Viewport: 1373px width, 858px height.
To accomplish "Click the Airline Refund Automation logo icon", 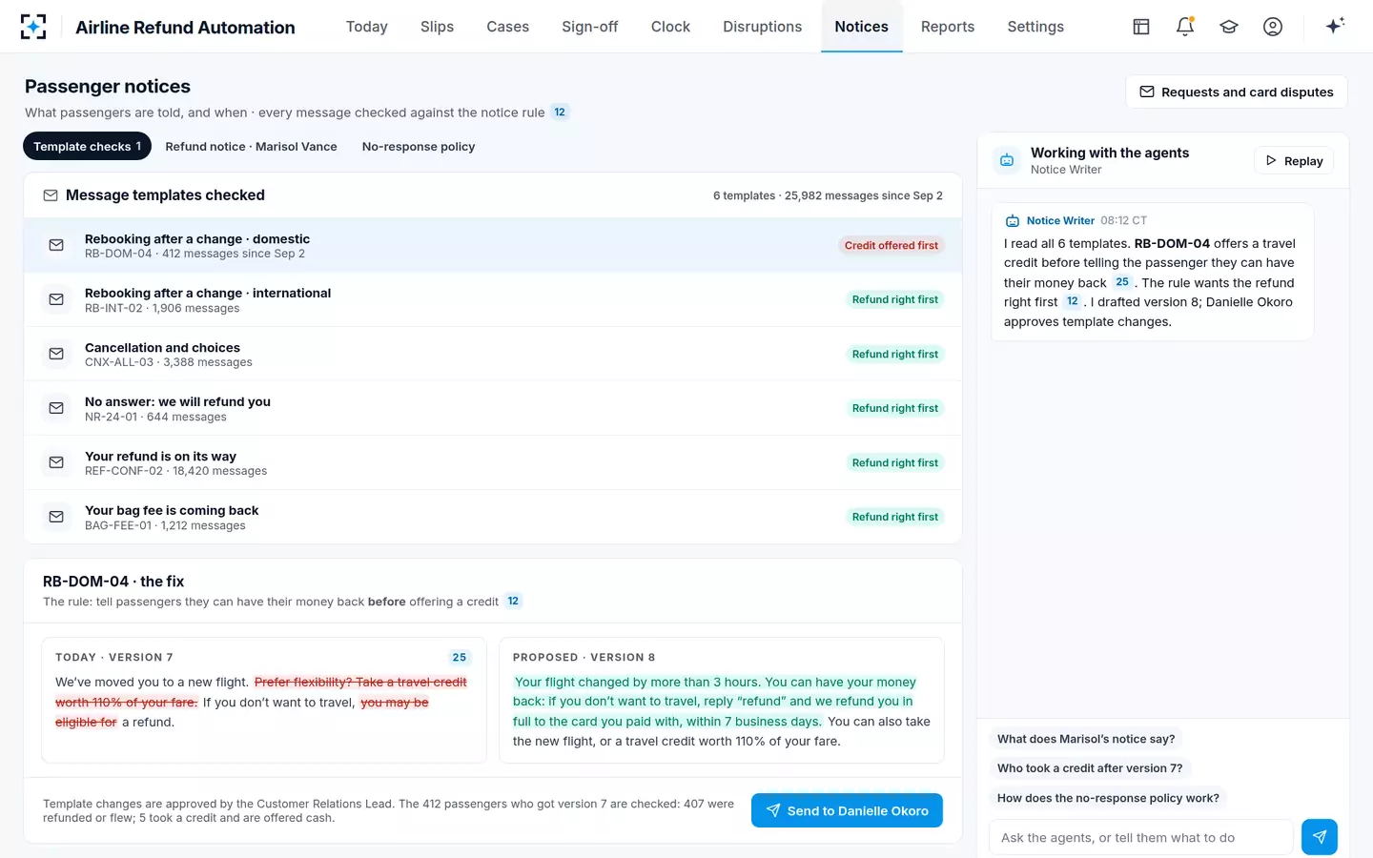I will coord(33,27).
